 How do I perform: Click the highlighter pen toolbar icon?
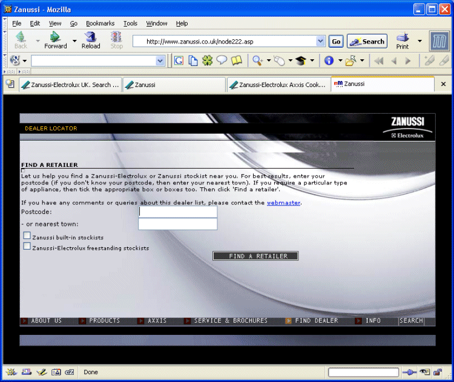429,60
